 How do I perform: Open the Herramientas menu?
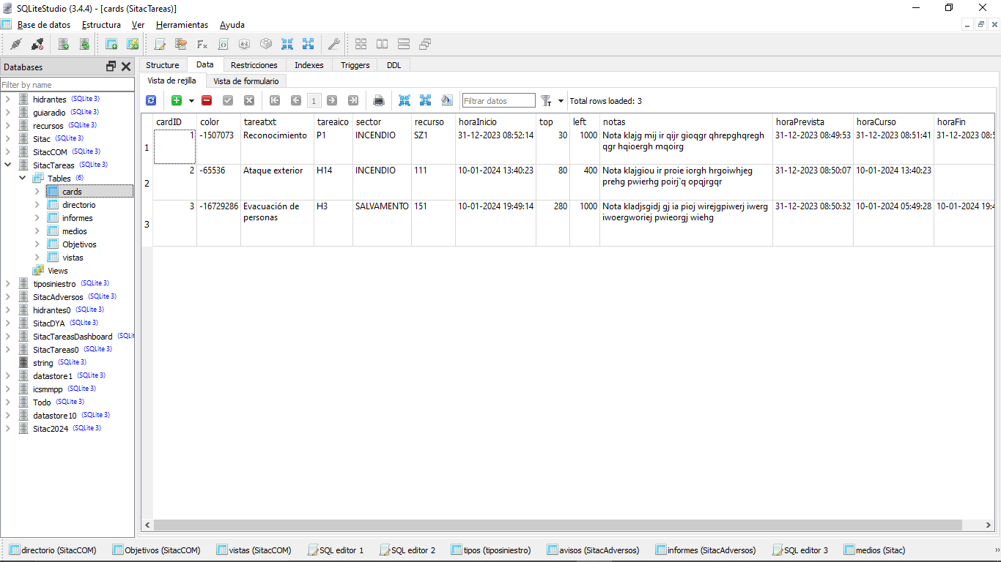(182, 25)
